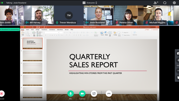The width and height of the screenshot is (179, 101).
Task: Open the chat bubble icon
Action: 165,3
